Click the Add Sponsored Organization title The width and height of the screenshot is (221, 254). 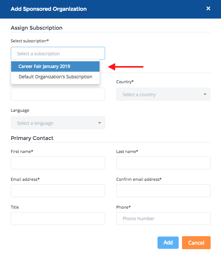pyautogui.click(x=49, y=9)
